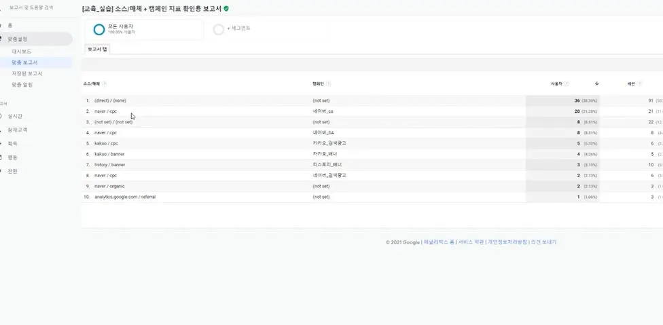Open the 의견 보내기 footer link

(543, 242)
